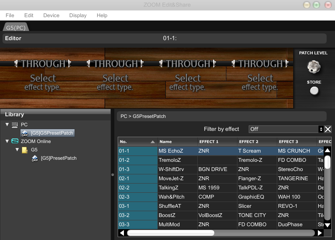The height and width of the screenshot is (240, 335).
Task: Select the first THROUGH effect slot
Action: click(43, 64)
